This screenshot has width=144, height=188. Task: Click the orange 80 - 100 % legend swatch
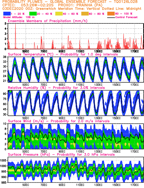[x=111, y=14]
